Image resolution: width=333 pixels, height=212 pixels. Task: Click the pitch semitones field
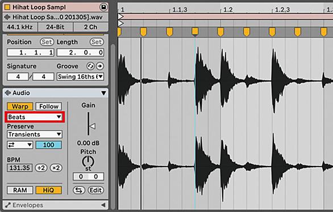click(x=81, y=176)
